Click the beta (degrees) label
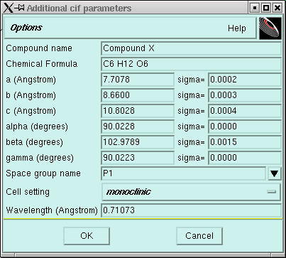Screen dimensions: 286x258 pyautogui.click(x=35, y=142)
